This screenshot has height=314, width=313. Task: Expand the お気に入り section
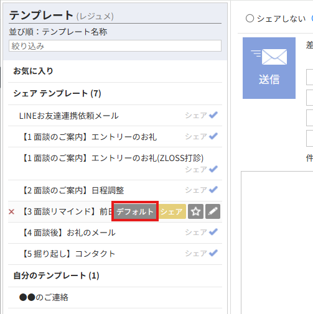coord(33,71)
